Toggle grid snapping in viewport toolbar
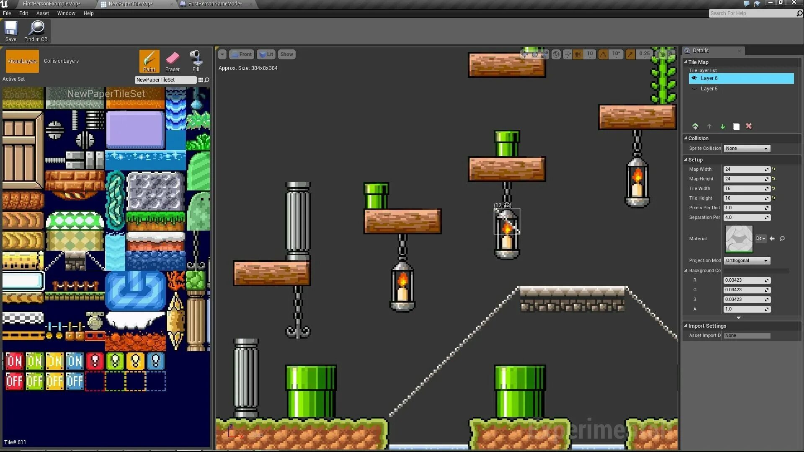Screen dimensions: 804x452 [578, 54]
